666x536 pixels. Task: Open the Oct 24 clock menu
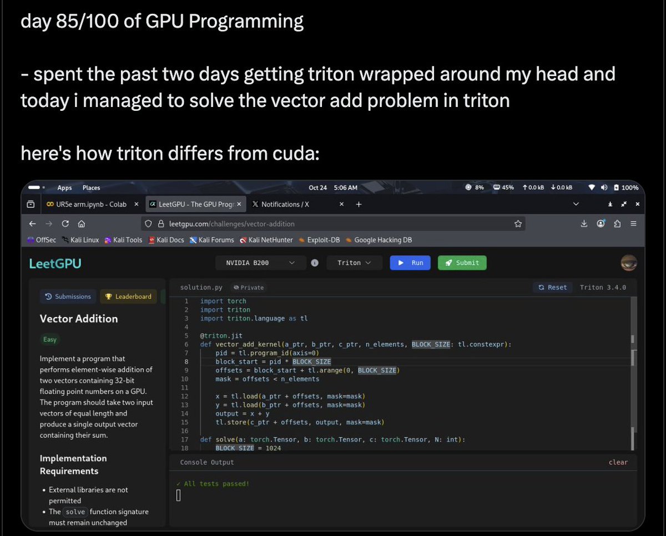tap(333, 188)
